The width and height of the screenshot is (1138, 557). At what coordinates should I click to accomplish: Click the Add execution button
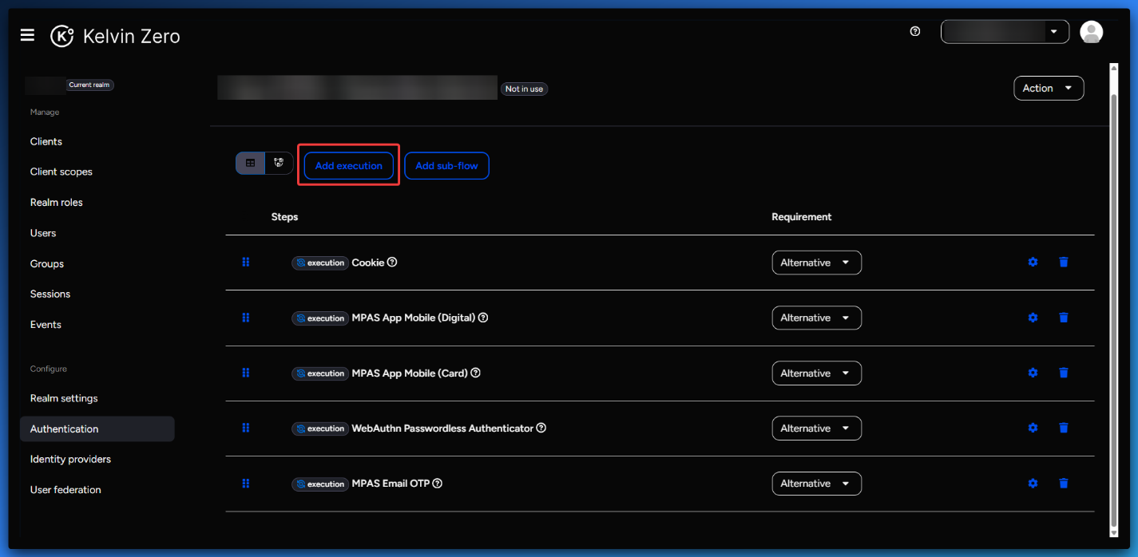click(348, 166)
